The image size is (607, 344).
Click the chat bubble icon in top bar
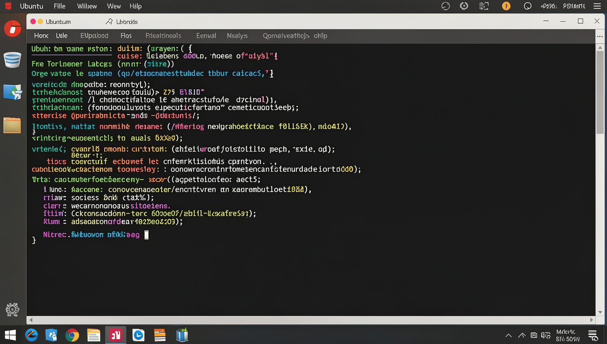[445, 6]
